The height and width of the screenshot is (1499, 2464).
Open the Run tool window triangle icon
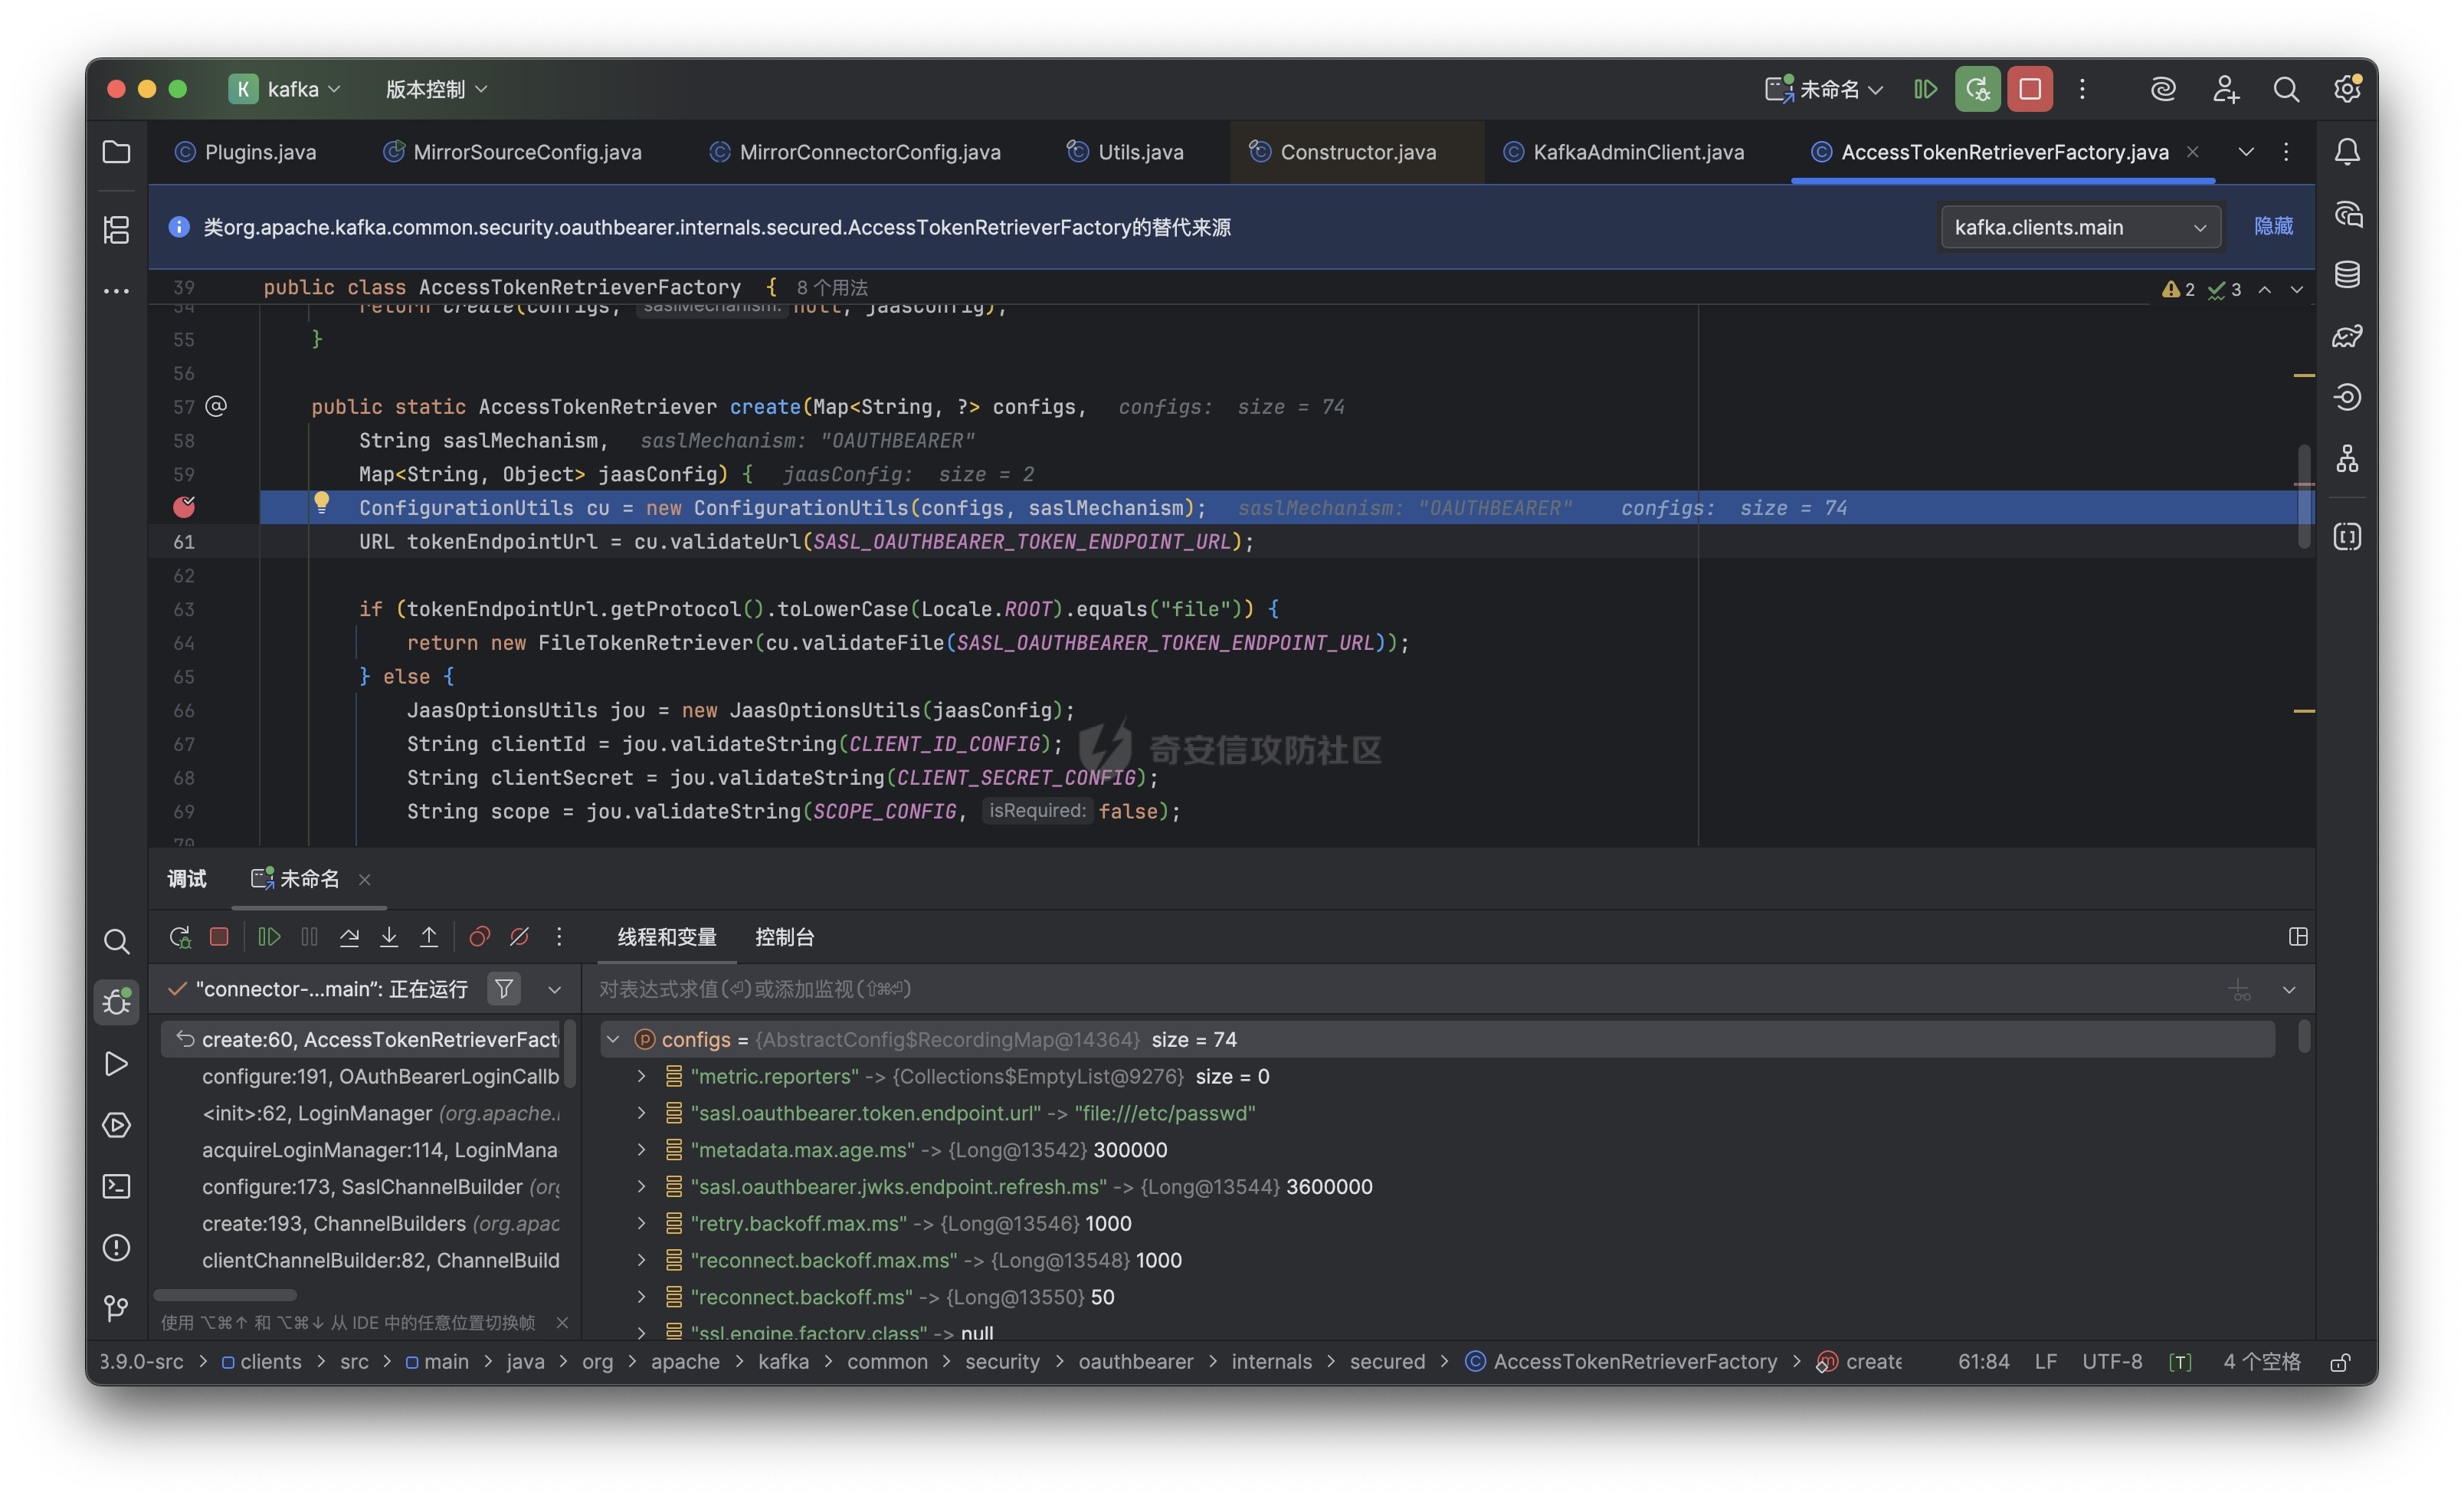tap(116, 1064)
